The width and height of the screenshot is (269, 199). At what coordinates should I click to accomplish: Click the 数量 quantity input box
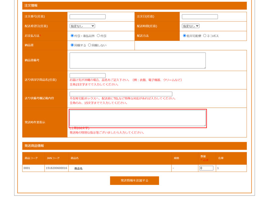(206, 168)
